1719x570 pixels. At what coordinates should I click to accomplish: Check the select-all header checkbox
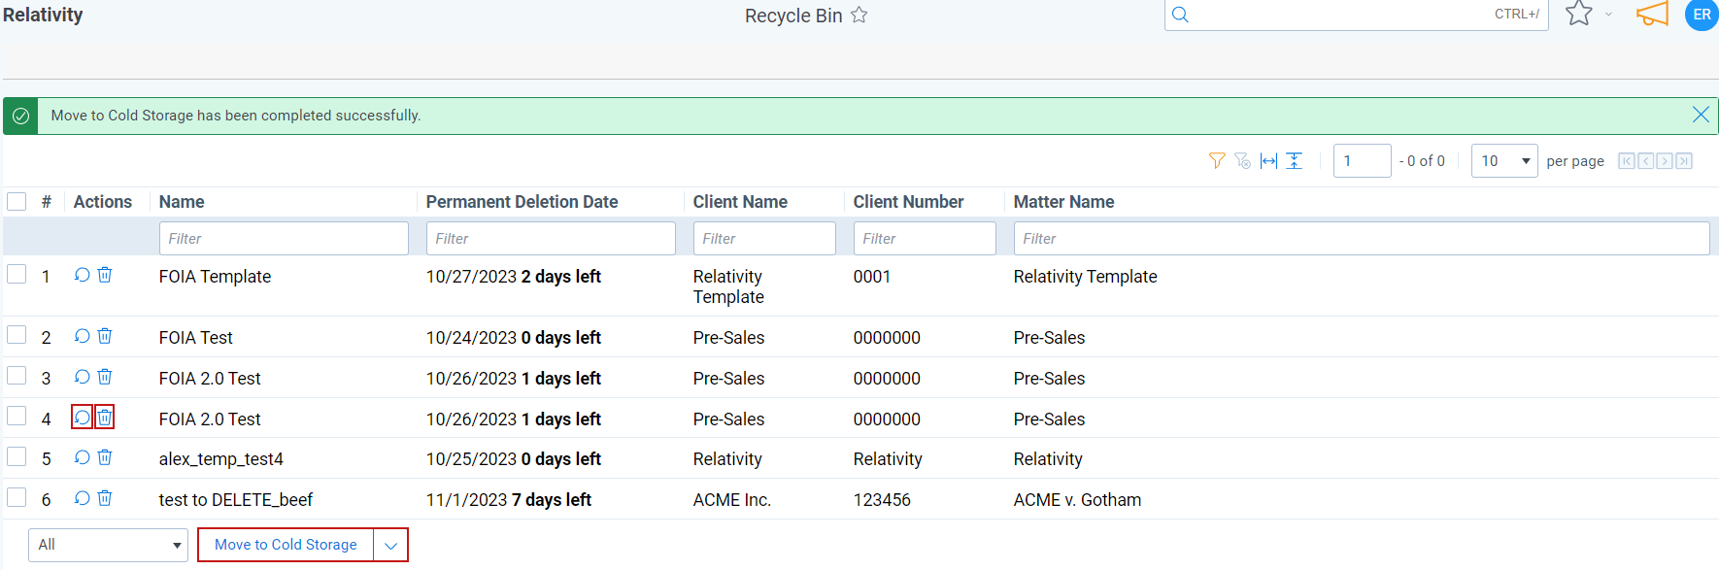(x=17, y=201)
